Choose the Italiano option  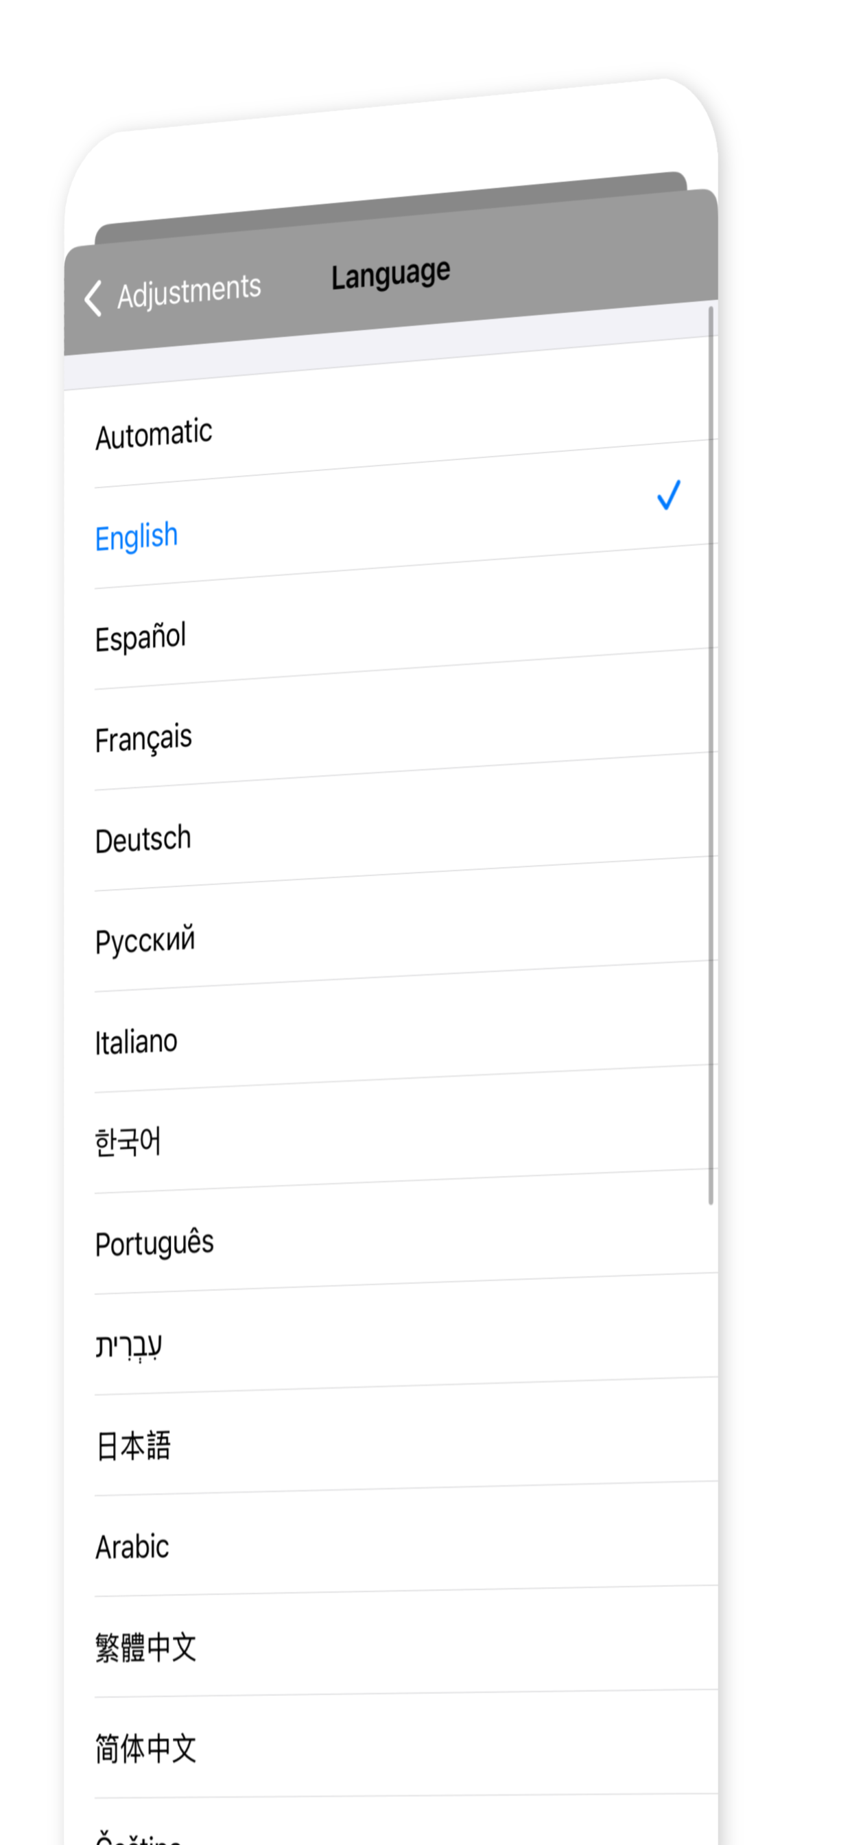click(x=136, y=1041)
